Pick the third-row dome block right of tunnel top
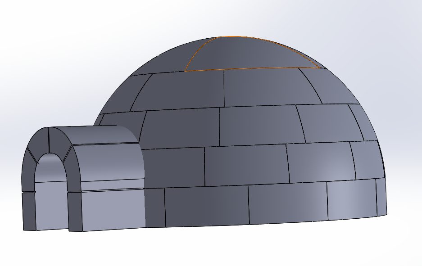This screenshot has height=266, width=422. point(180,128)
